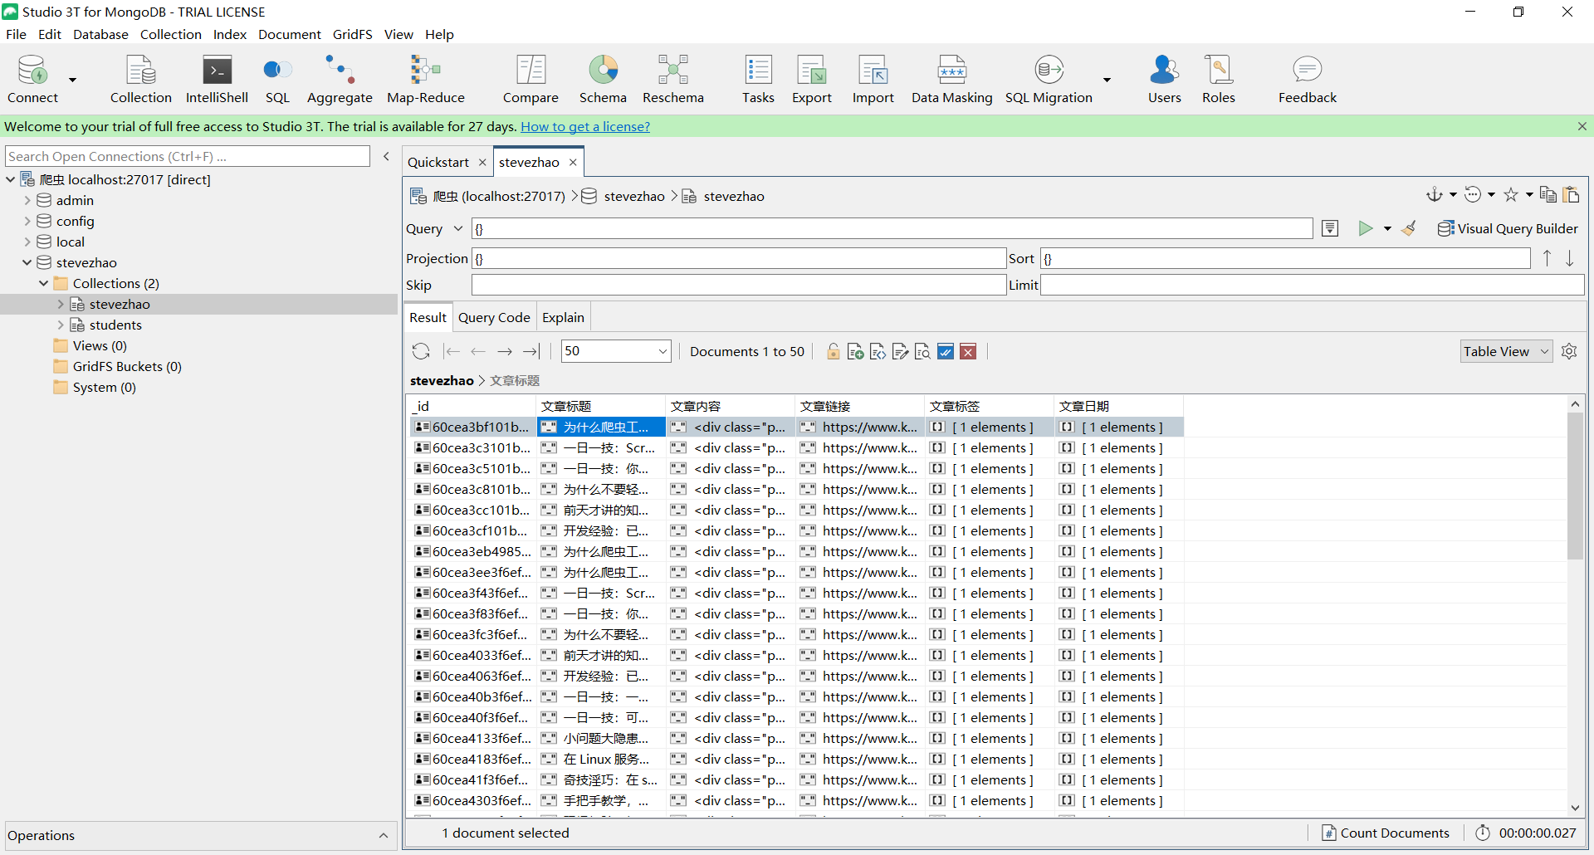Viewport: 1594px width, 855px height.
Task: Click the How to get a license link
Action: (585, 126)
